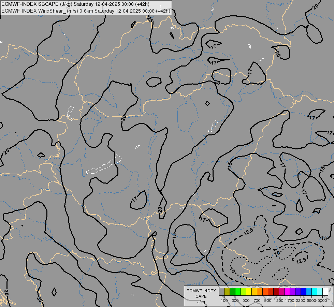Viewport: 334px width, 307px height.
Task: Click the pure yellow legend swatch
Action: (x=249, y=292)
